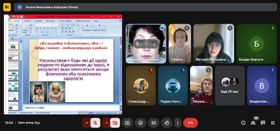Open the meeting details info icon
This screenshot has width=280, height=131.
243,123
